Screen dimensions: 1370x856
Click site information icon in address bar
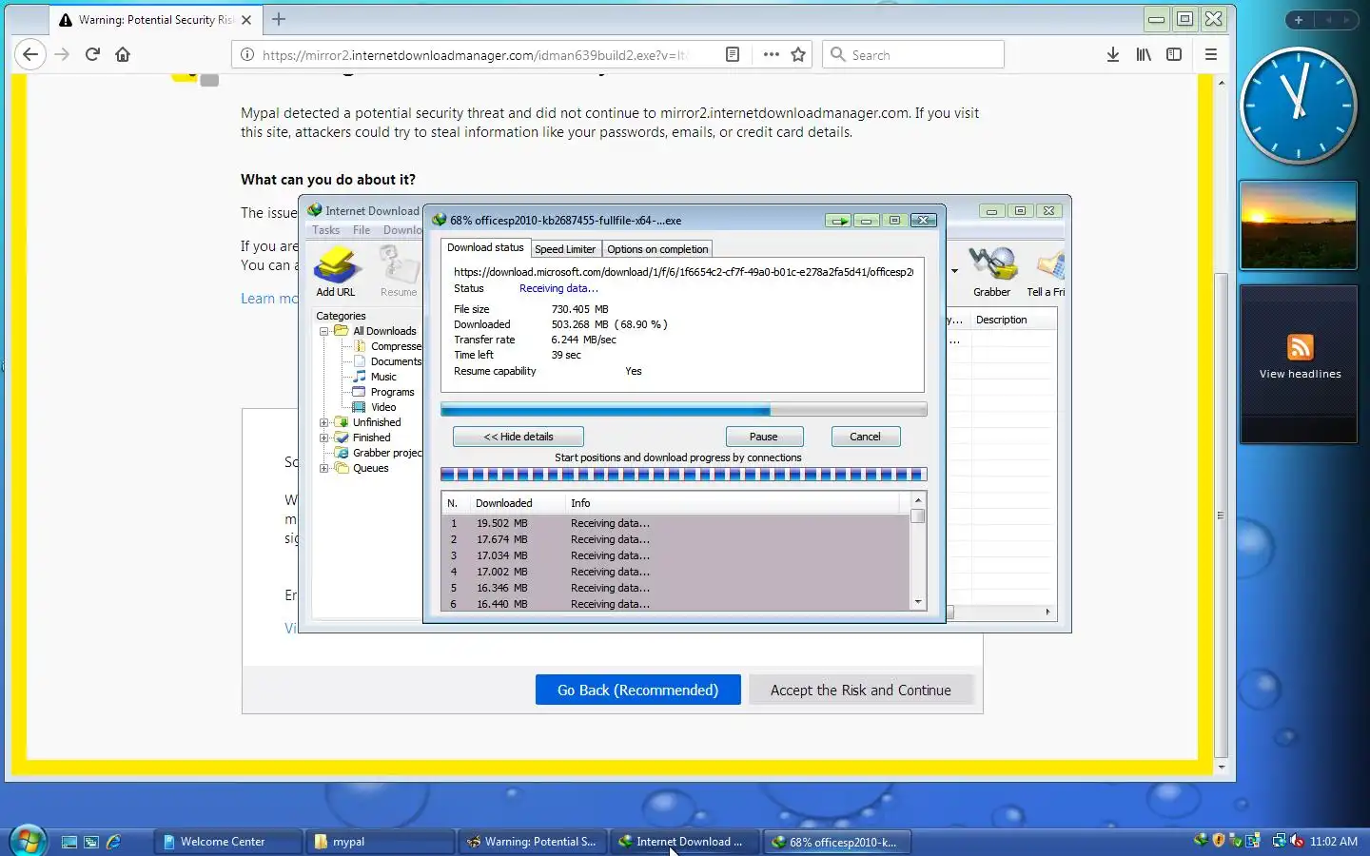246,54
